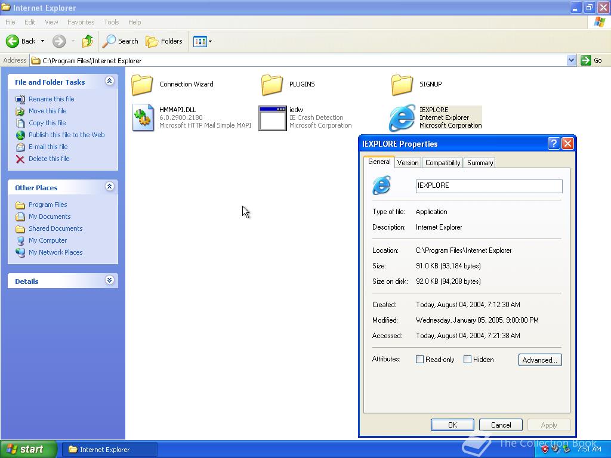Viewport: 611px width, 458px height.
Task: Open the Search pane
Action: tap(121, 41)
